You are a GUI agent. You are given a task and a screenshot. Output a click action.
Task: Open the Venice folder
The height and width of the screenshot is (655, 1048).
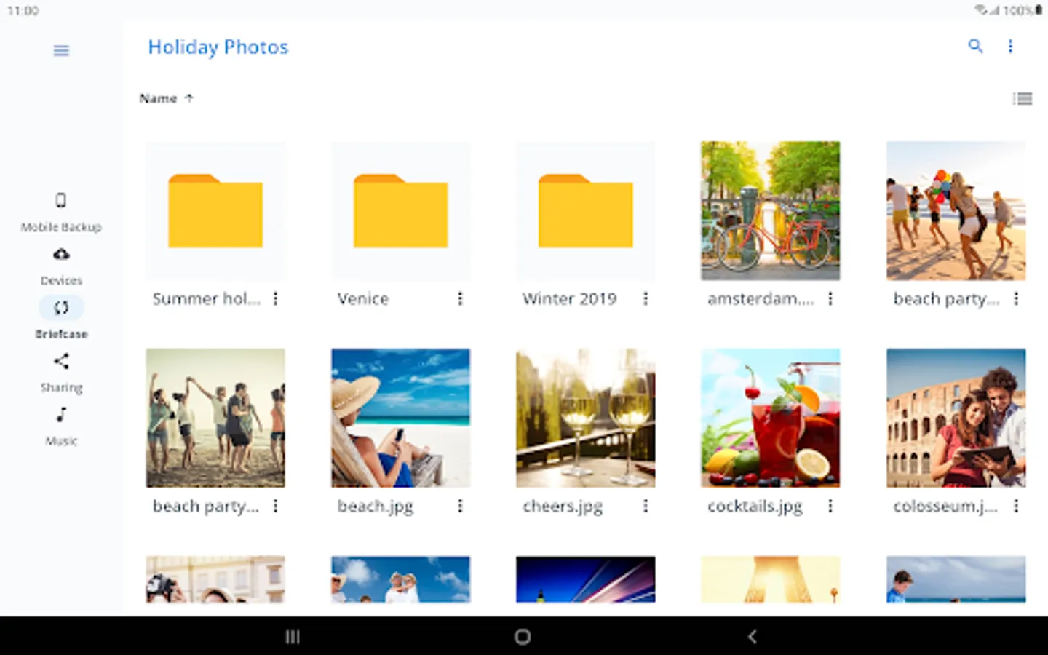pyautogui.click(x=400, y=211)
